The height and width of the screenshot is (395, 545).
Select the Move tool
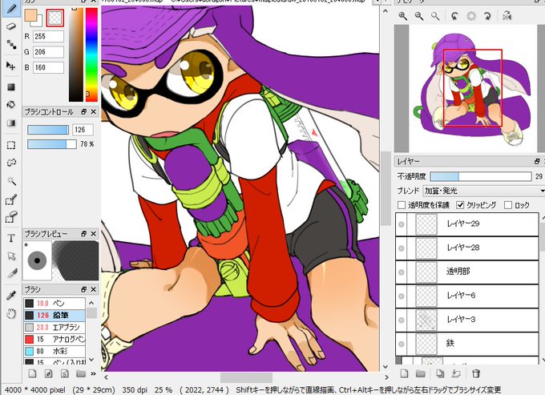[11, 66]
